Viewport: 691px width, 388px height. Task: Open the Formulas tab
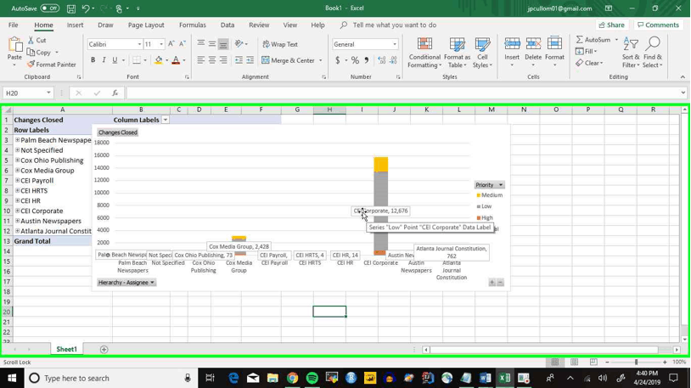[x=193, y=25]
